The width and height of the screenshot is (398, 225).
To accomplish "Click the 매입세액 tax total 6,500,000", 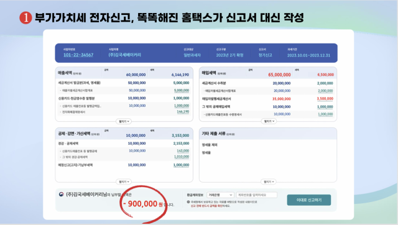I will pos(326,75).
